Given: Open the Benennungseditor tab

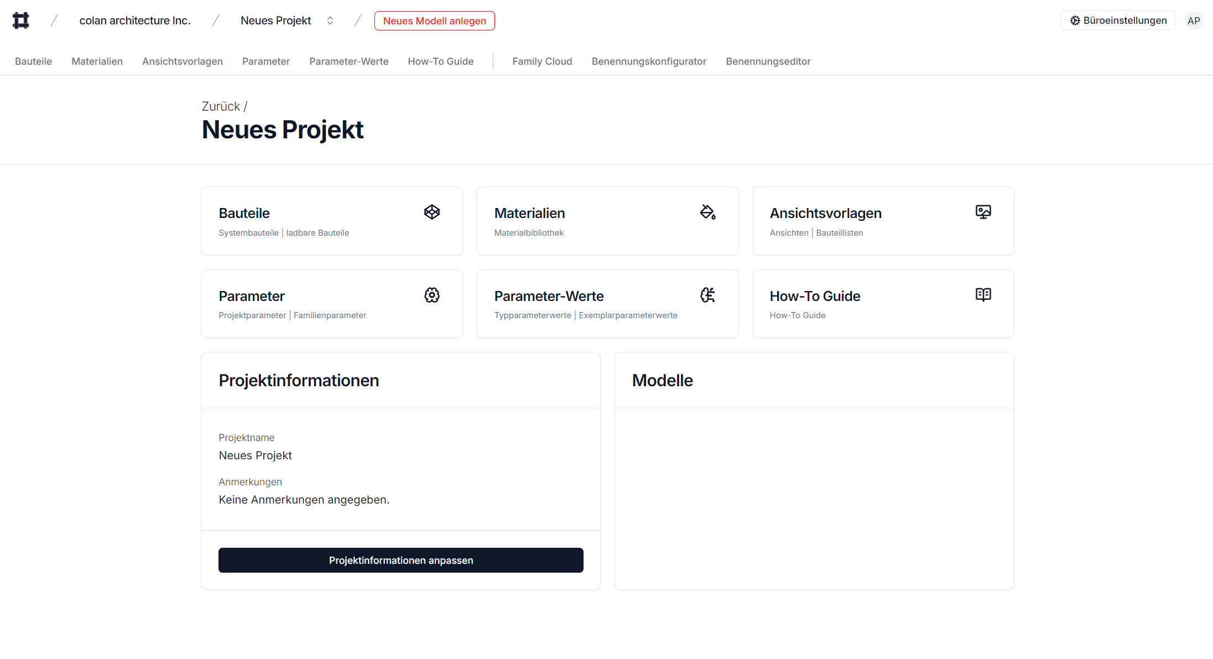Looking at the screenshot, I should pos(768,61).
